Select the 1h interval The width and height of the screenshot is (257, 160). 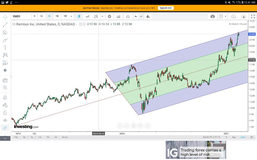41,16
